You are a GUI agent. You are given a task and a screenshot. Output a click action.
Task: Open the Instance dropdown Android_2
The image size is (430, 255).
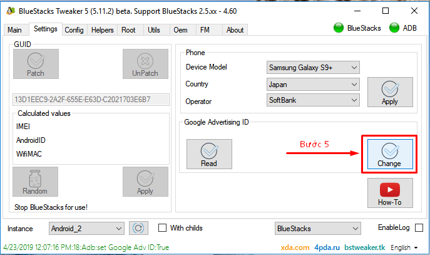[86, 229]
